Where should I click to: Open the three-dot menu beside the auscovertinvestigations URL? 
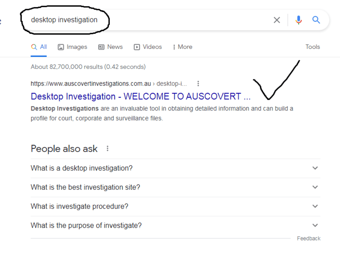pos(198,84)
